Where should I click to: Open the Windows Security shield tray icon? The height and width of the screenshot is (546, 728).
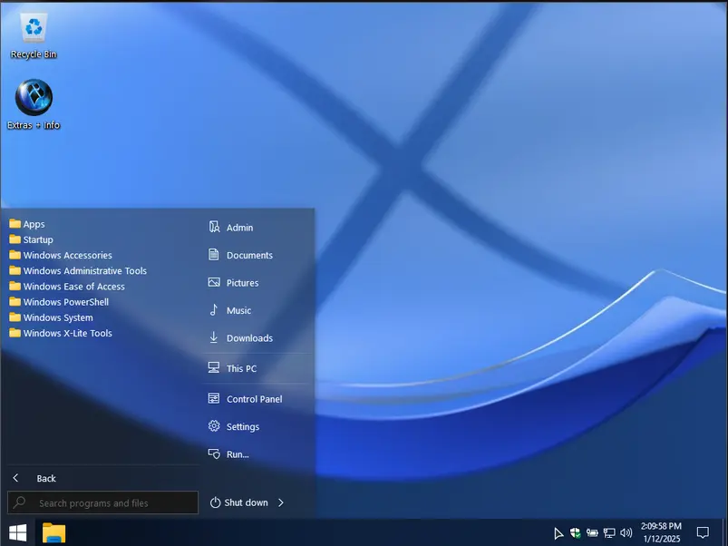[576, 533]
